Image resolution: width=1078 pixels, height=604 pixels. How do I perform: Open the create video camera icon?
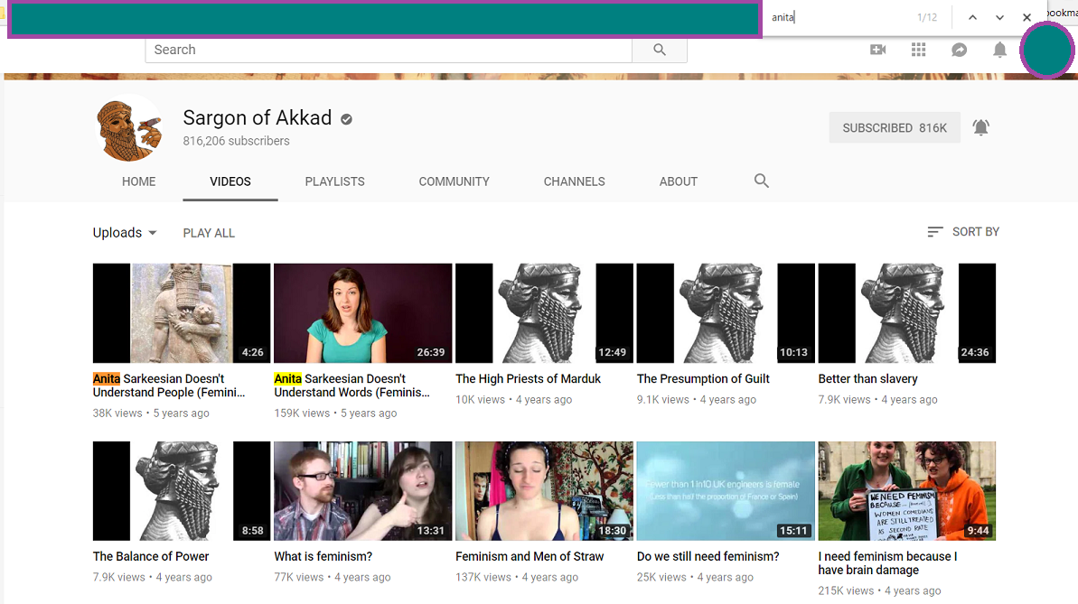[878, 50]
